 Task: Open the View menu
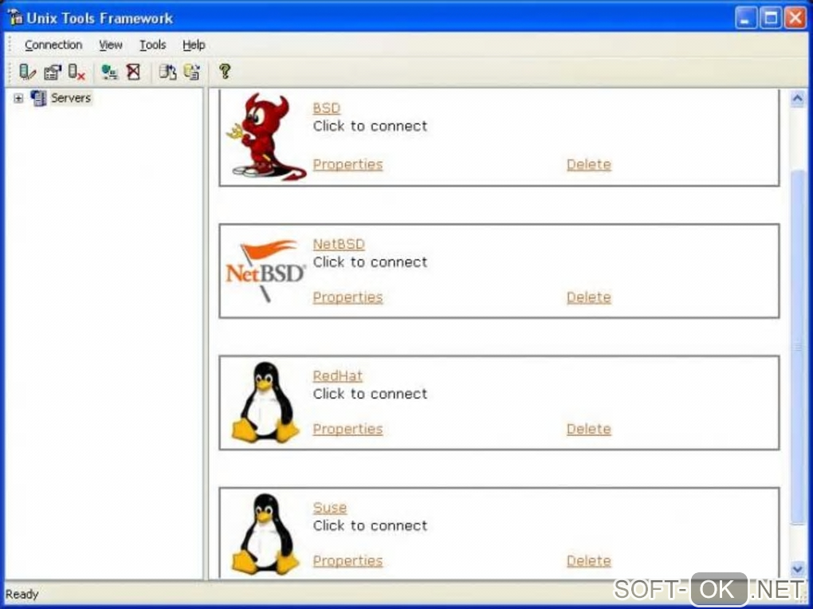coord(111,45)
